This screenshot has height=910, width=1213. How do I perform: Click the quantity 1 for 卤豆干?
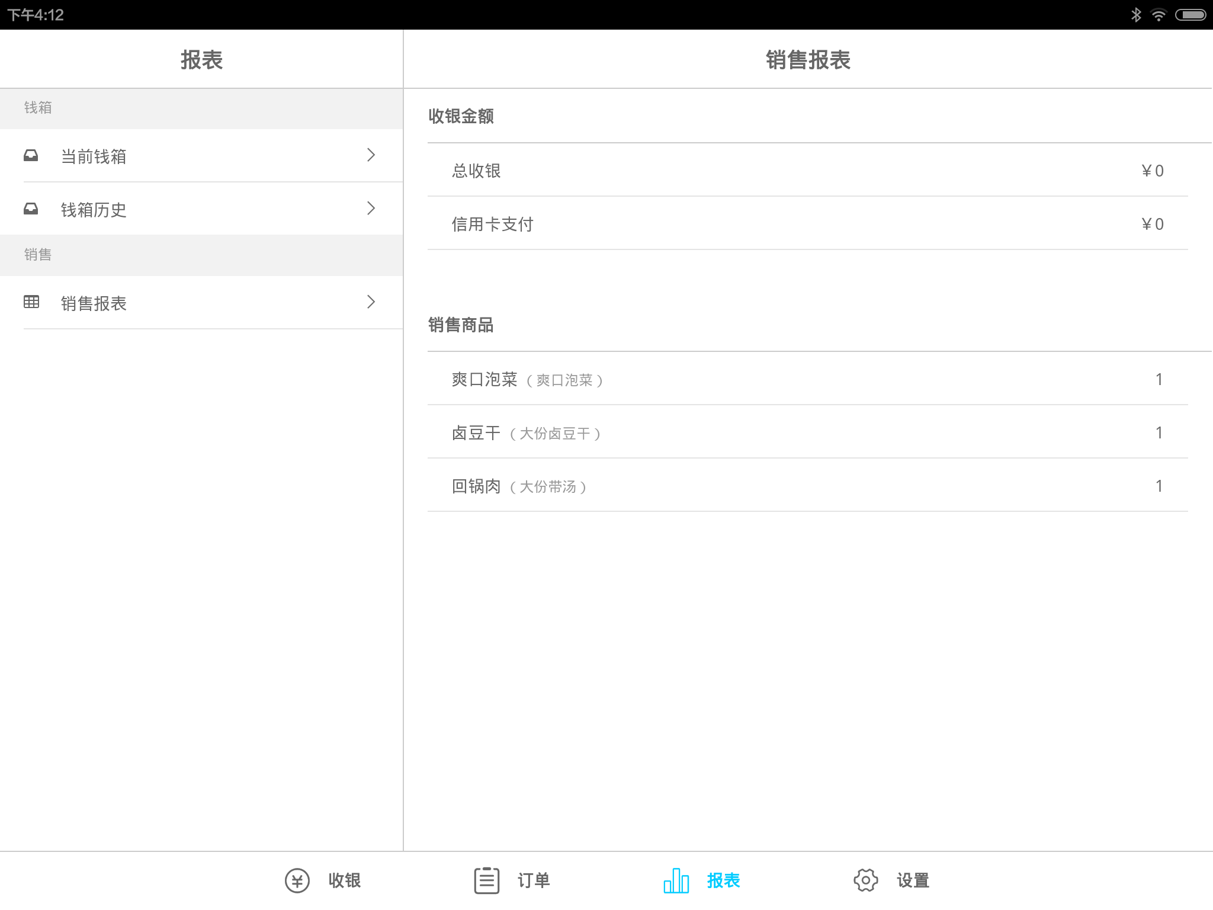pyautogui.click(x=1159, y=432)
